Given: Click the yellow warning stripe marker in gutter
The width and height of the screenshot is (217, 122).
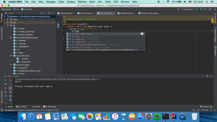Looking at the screenshot, I should [213, 21].
